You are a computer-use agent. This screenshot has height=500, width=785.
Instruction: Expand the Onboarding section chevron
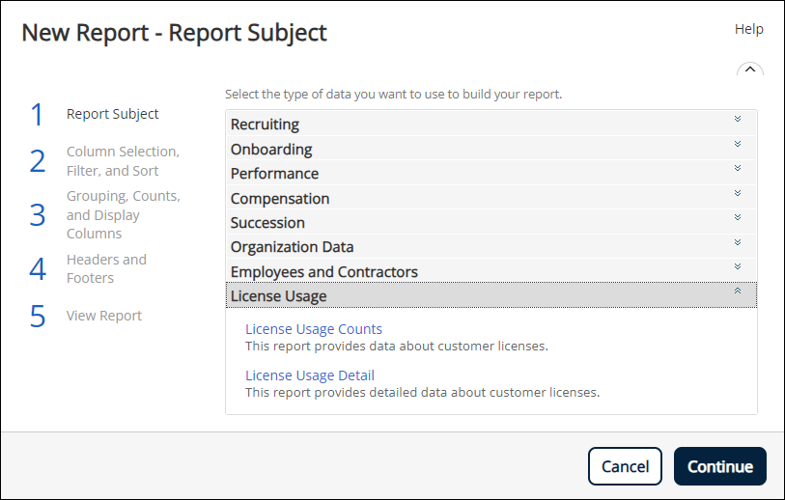[x=738, y=144]
